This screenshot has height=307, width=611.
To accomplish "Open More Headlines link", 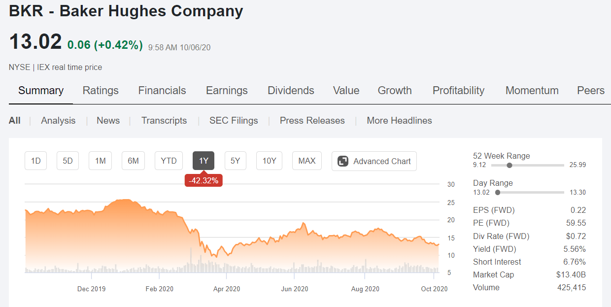I will 399,121.
